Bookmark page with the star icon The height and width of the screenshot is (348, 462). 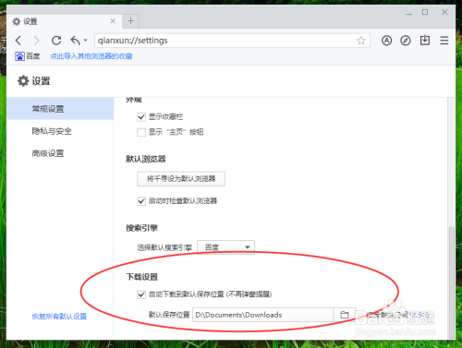point(361,41)
